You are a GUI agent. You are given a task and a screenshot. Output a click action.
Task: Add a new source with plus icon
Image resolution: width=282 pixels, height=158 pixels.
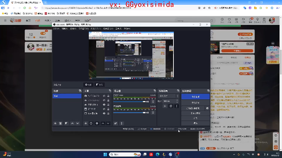pos(86,124)
